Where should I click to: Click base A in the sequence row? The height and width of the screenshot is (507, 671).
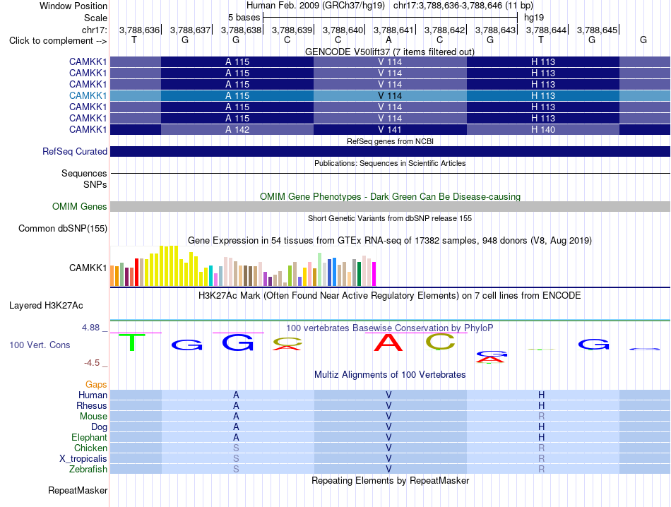(388, 40)
